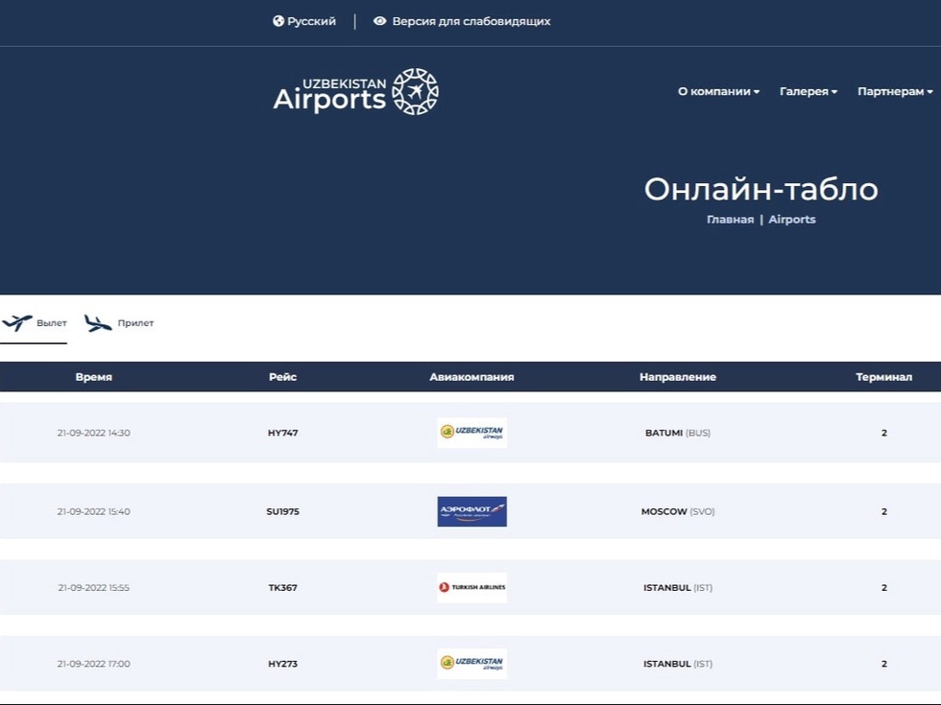941x705 pixels.
Task: Enable Версия для слабовидящих mode
Action: (x=470, y=21)
